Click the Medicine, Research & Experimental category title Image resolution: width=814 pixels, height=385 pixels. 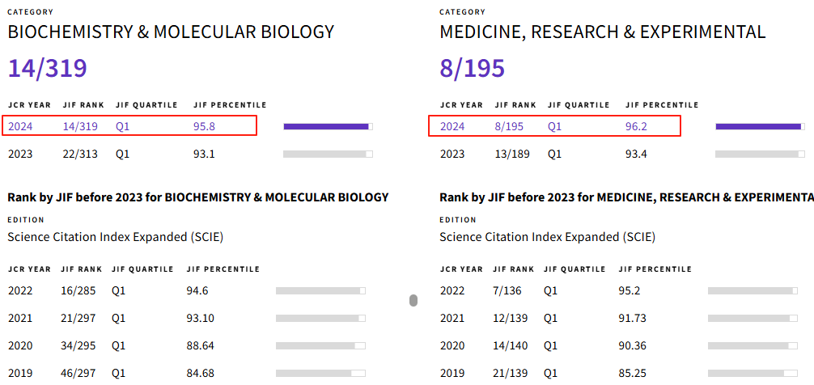602,32
